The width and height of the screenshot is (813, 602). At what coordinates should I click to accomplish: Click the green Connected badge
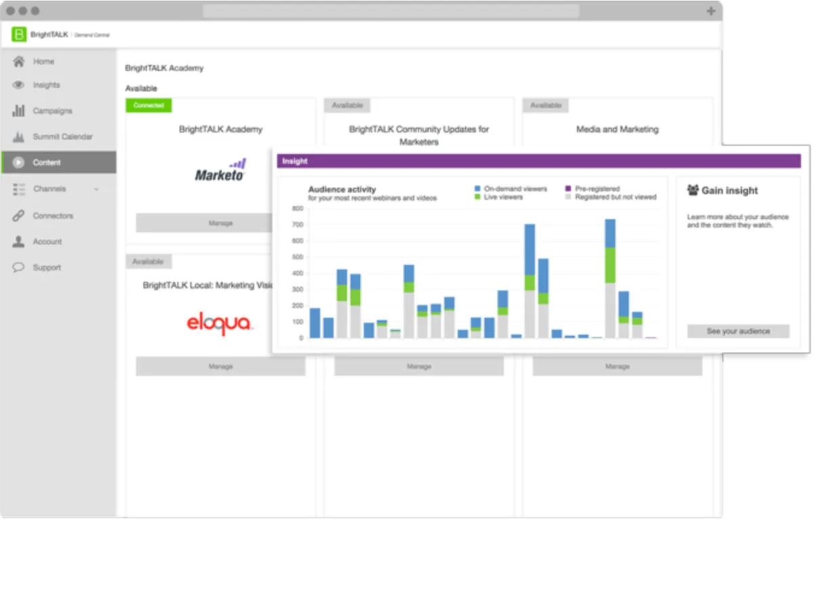(x=148, y=106)
